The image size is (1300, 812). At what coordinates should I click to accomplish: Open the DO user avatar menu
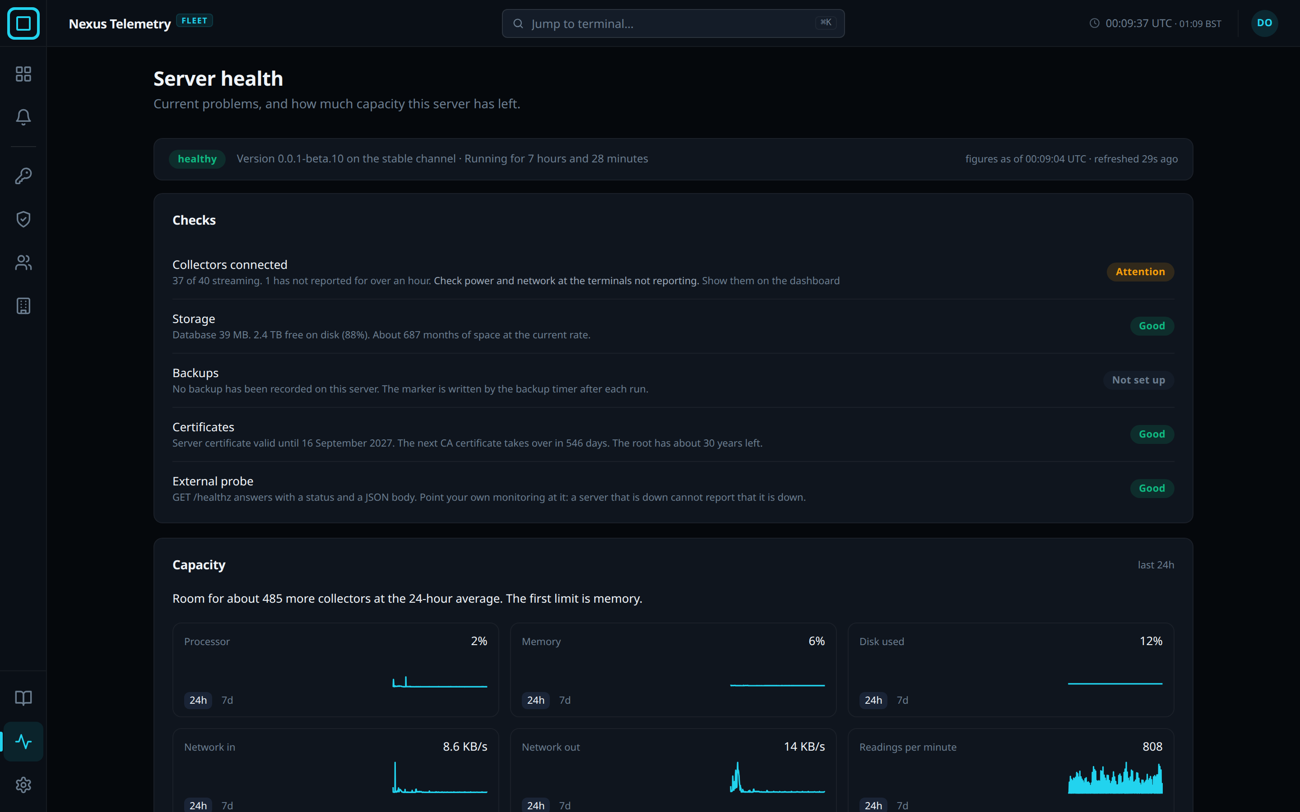click(x=1264, y=23)
